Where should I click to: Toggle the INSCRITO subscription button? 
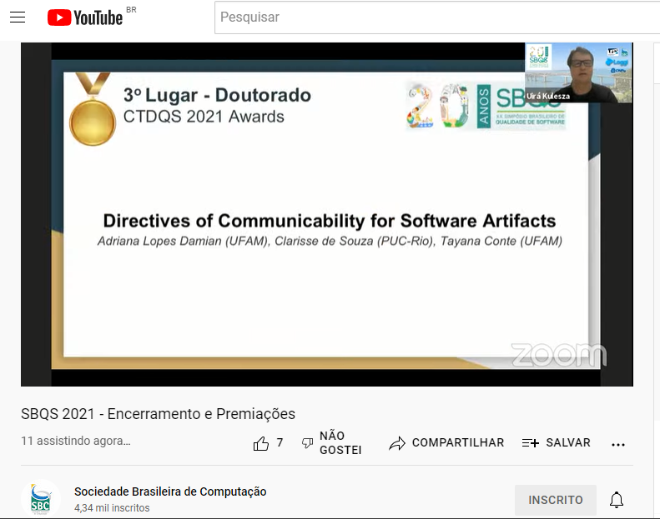[555, 500]
